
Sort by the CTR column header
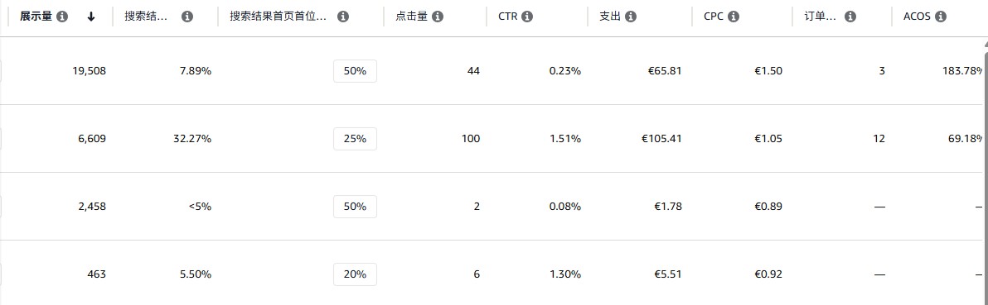click(507, 17)
